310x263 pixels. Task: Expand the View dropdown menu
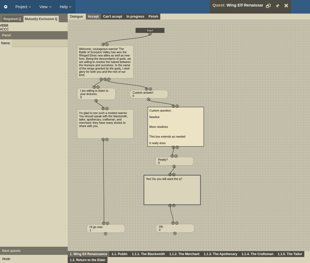pyautogui.click(x=45, y=7)
